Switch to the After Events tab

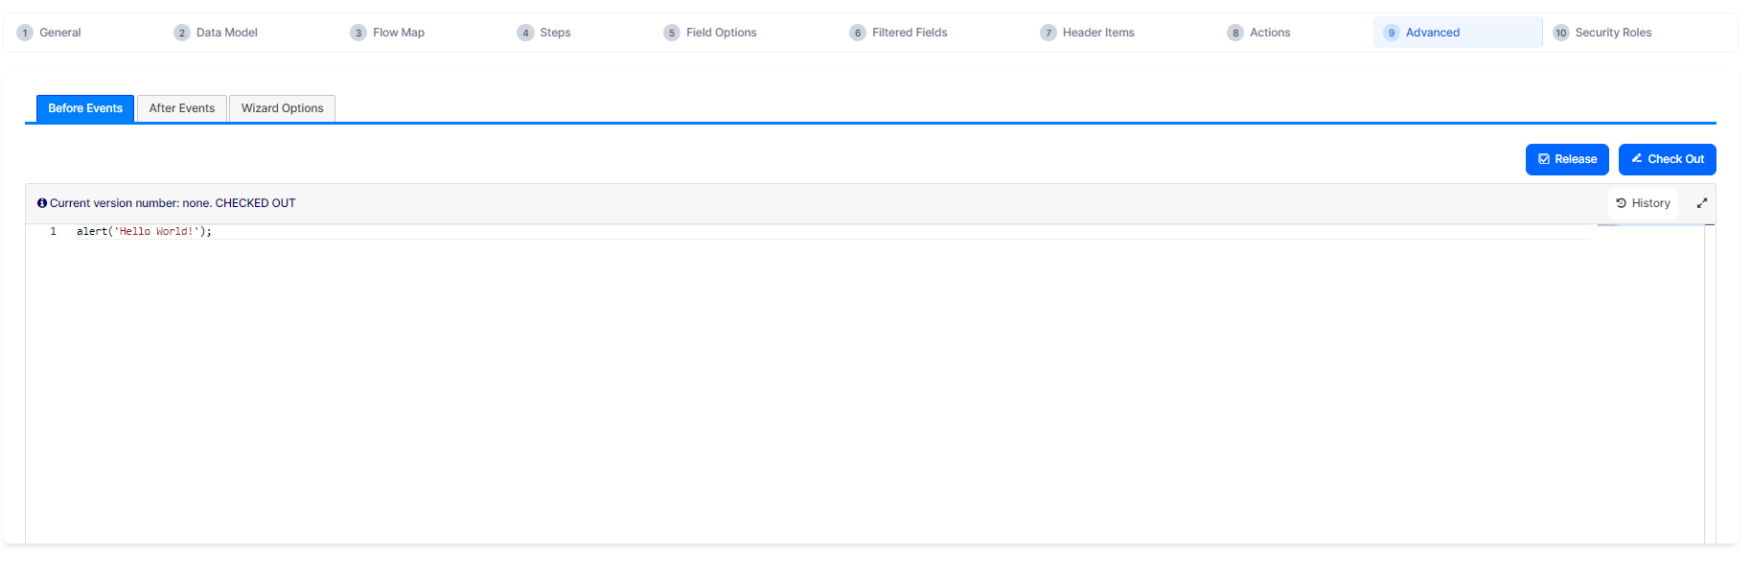point(182,108)
